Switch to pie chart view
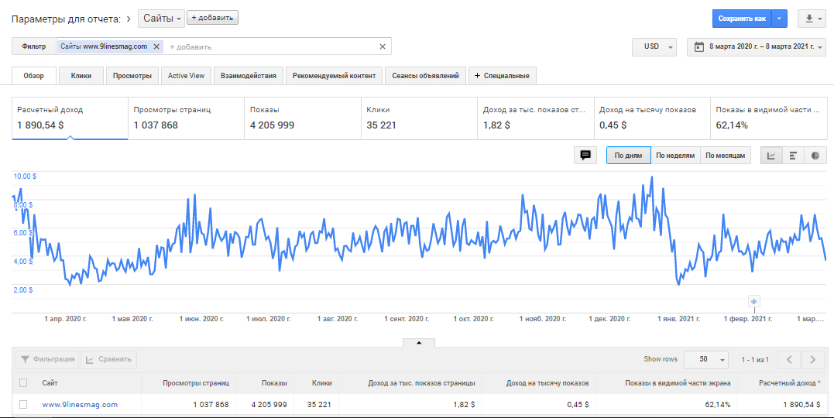This screenshot has height=418, width=834. [815, 155]
